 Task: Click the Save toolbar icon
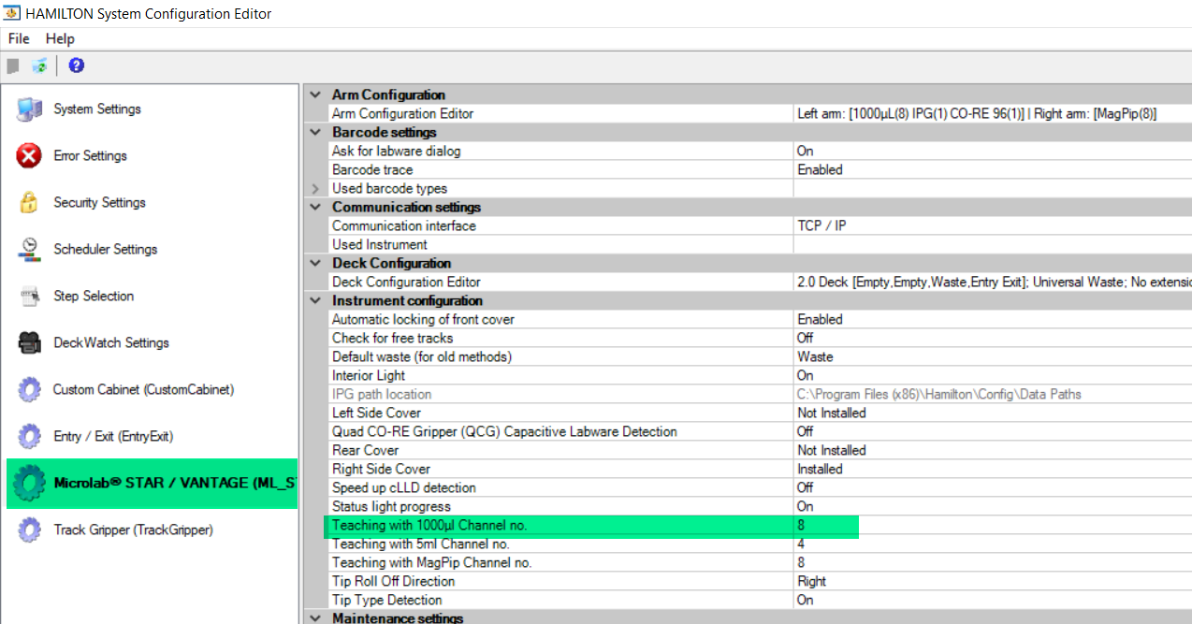pos(13,65)
